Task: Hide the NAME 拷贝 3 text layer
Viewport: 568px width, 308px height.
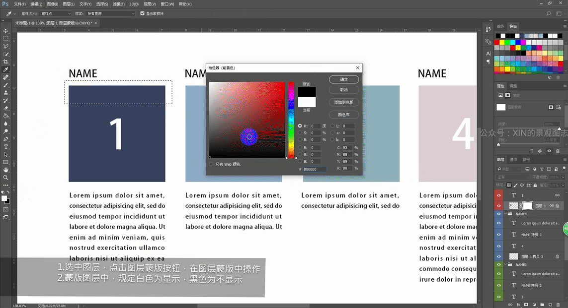Action: pyautogui.click(x=499, y=235)
